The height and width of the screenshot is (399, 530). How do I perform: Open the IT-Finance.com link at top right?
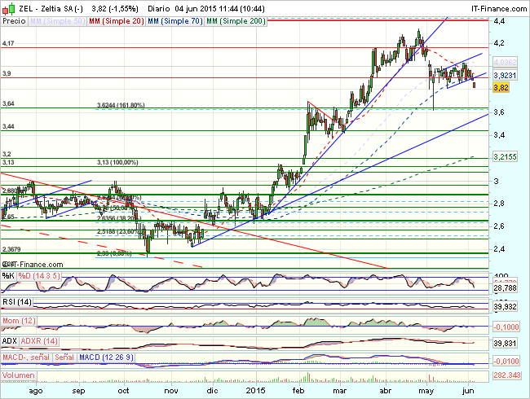(499, 6)
